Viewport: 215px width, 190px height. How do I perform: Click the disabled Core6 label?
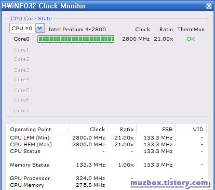tap(22, 100)
